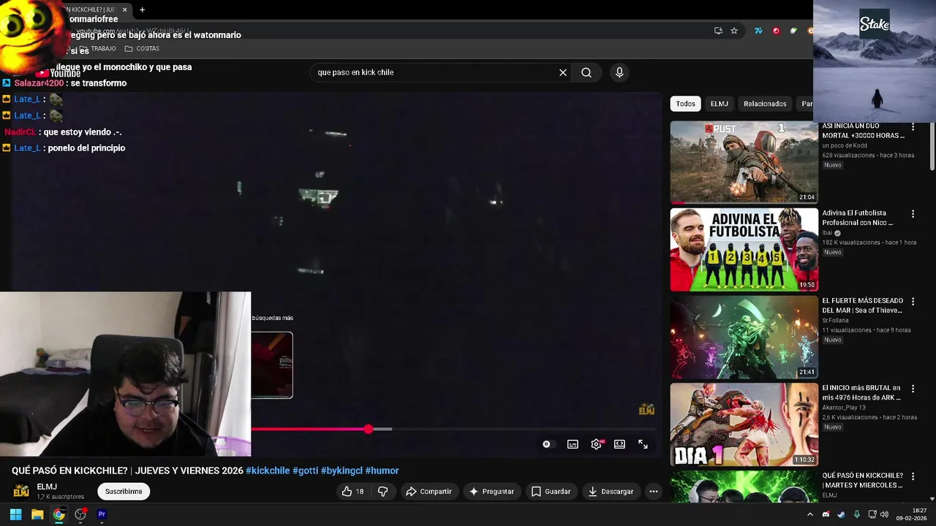
Task: Select the Relacionados filter chip
Action: [765, 104]
